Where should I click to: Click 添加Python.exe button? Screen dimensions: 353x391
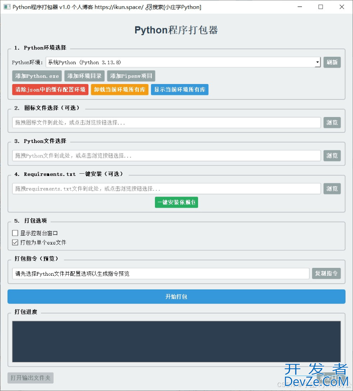[x=37, y=76]
